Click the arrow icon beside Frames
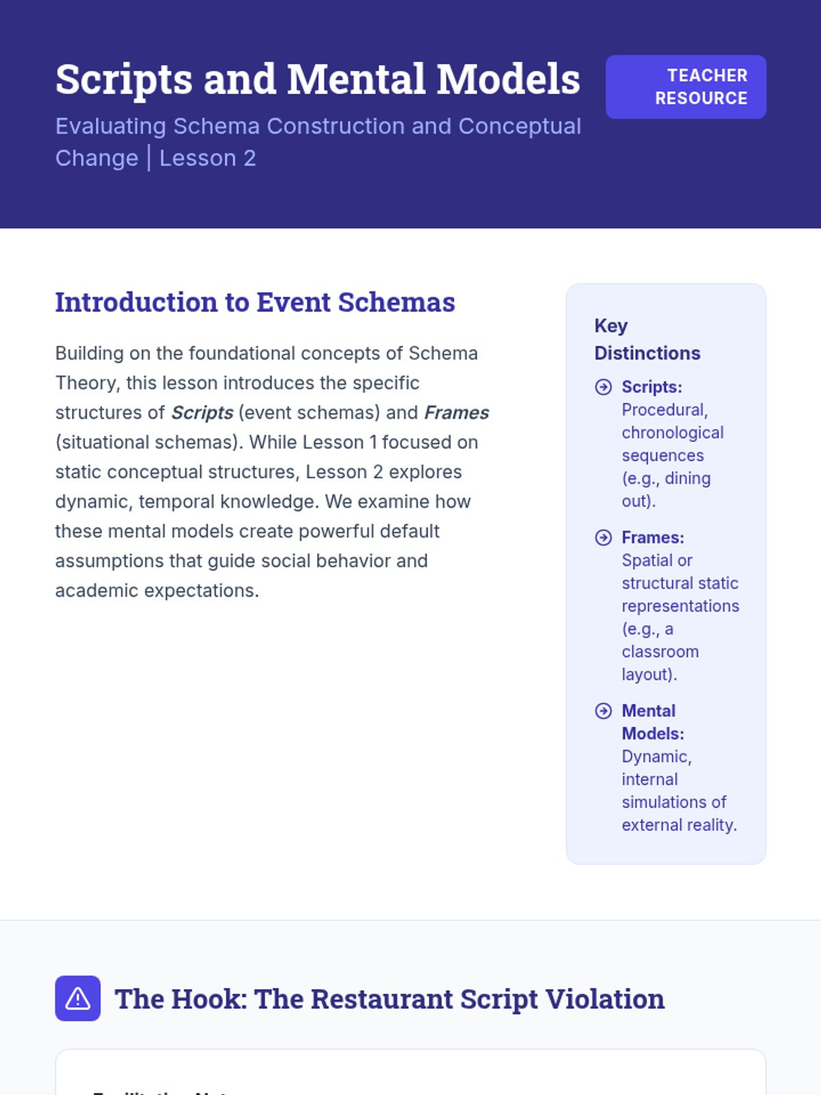Viewport: 821px width, 1095px height. point(603,538)
